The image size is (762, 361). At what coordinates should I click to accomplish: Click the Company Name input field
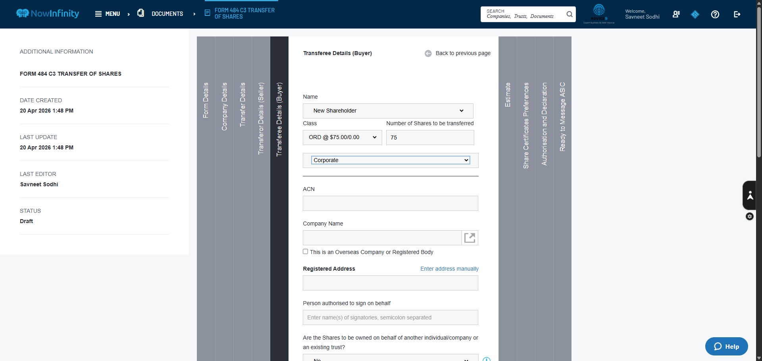(x=382, y=238)
